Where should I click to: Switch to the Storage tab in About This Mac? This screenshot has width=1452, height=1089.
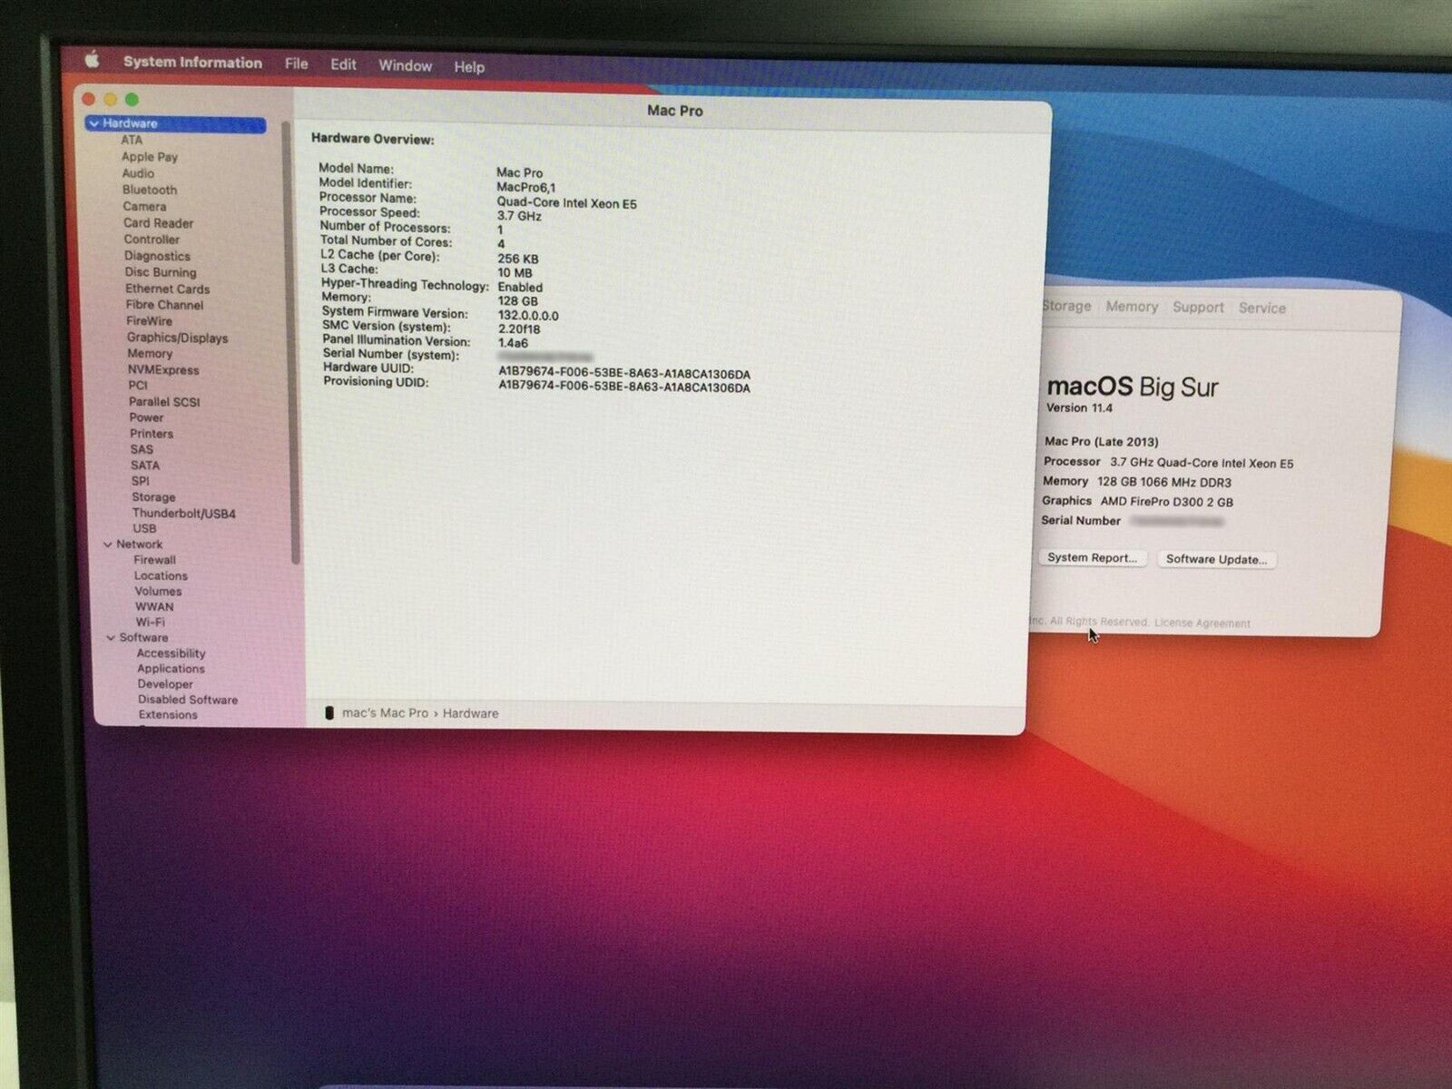click(x=1066, y=306)
